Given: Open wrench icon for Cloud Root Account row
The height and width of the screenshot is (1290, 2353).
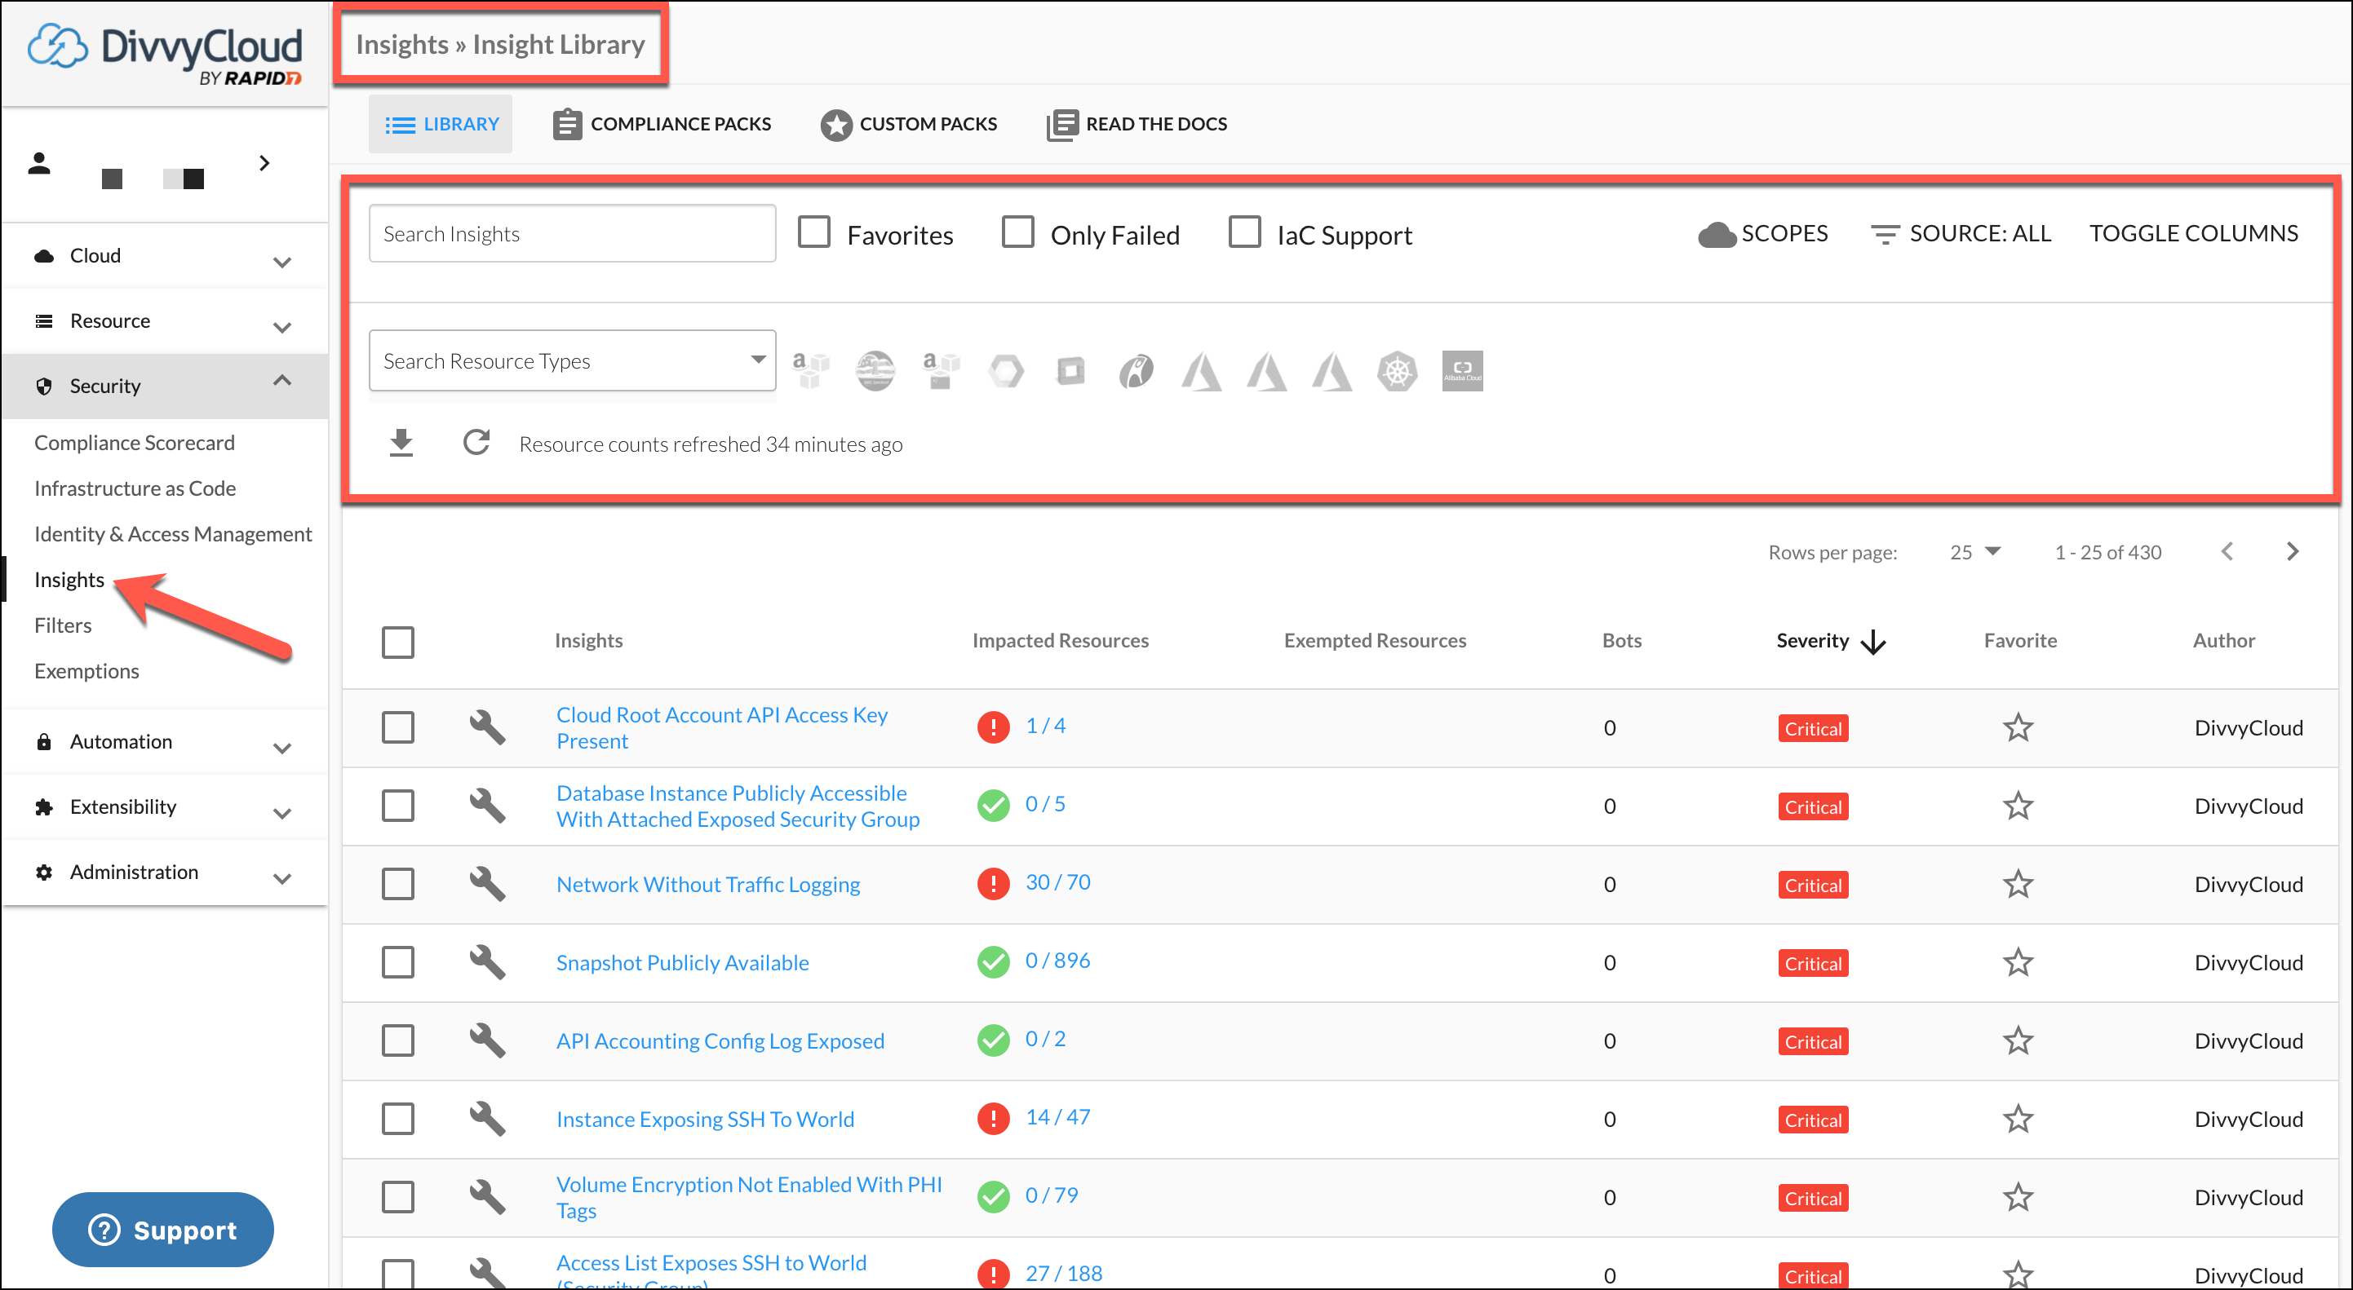Looking at the screenshot, I should [487, 727].
